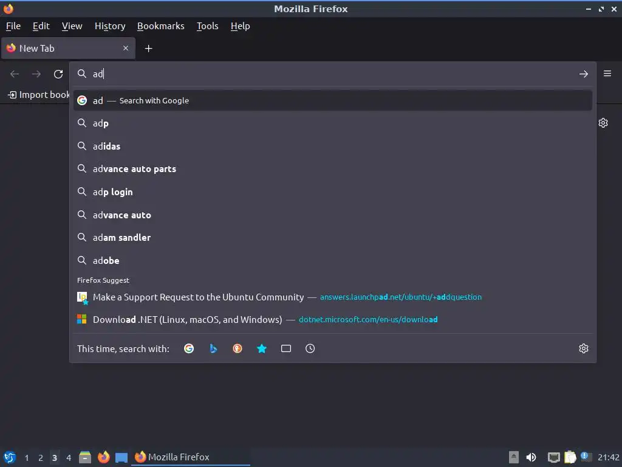Switch to virtual desktop 4

(69, 458)
